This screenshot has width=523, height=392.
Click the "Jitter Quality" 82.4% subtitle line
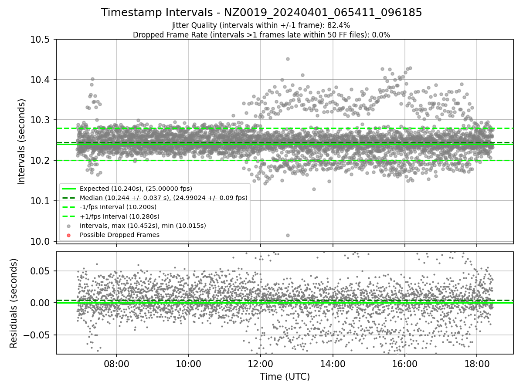(261, 25)
